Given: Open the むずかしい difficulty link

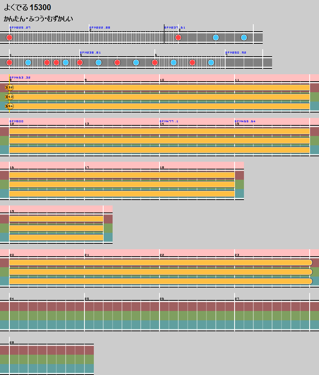Looking at the screenshot, I should (59, 19).
